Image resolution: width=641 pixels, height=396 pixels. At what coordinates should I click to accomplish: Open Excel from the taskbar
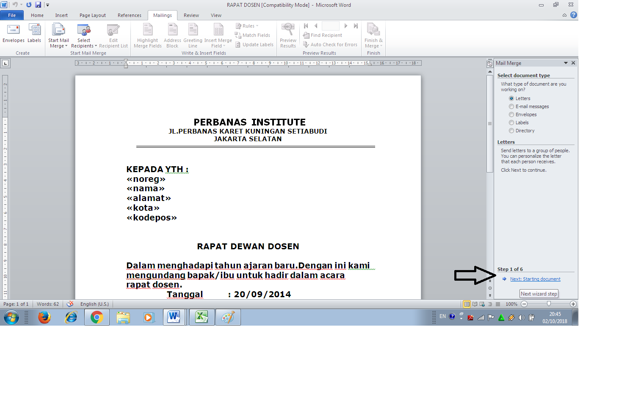click(x=201, y=317)
